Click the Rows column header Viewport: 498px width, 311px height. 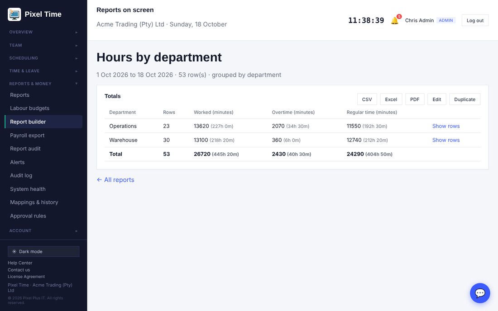click(169, 112)
